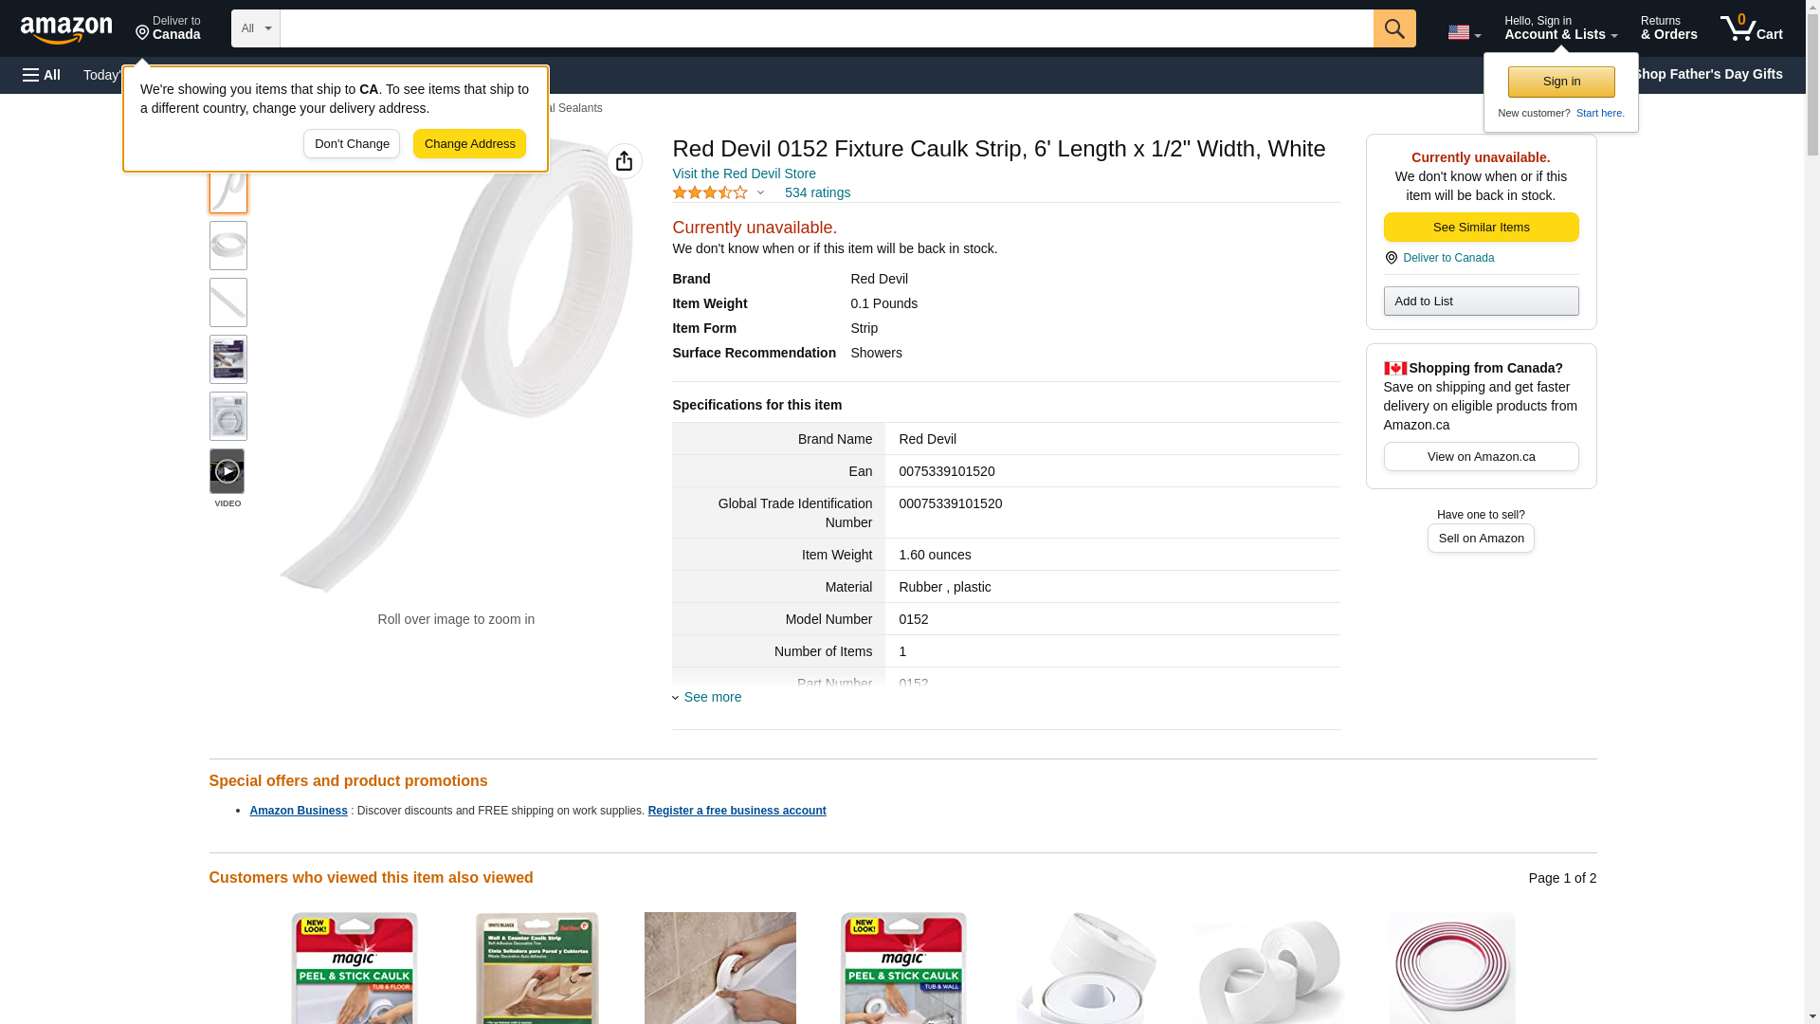The image size is (1820, 1024).
Task: Open the shopping cart icon
Action: 1752,28
